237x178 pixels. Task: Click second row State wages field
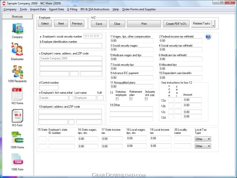[x=88, y=146]
